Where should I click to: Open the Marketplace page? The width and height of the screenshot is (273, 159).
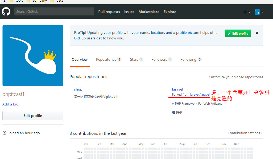149,12
